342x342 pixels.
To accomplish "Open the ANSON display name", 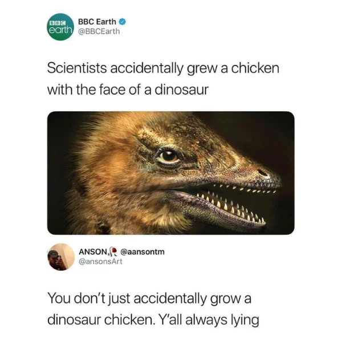I will point(93,252).
